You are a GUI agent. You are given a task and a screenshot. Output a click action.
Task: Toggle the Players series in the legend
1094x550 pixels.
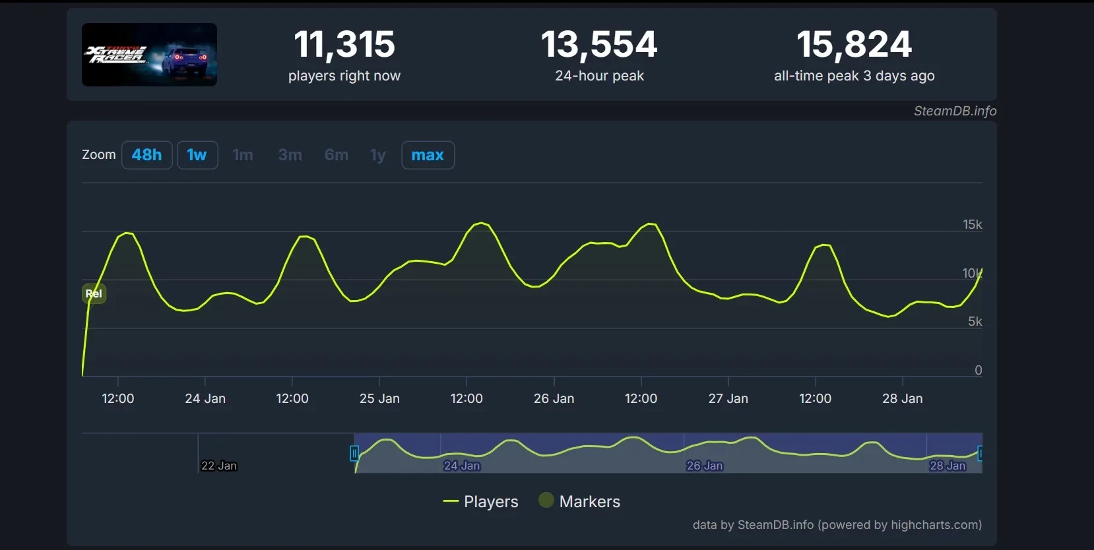(x=481, y=502)
